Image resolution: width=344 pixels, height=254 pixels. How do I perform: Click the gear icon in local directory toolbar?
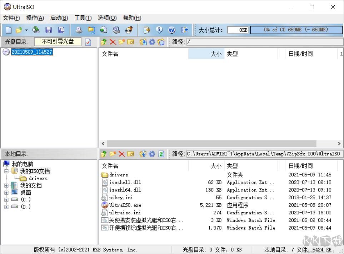[152, 154]
